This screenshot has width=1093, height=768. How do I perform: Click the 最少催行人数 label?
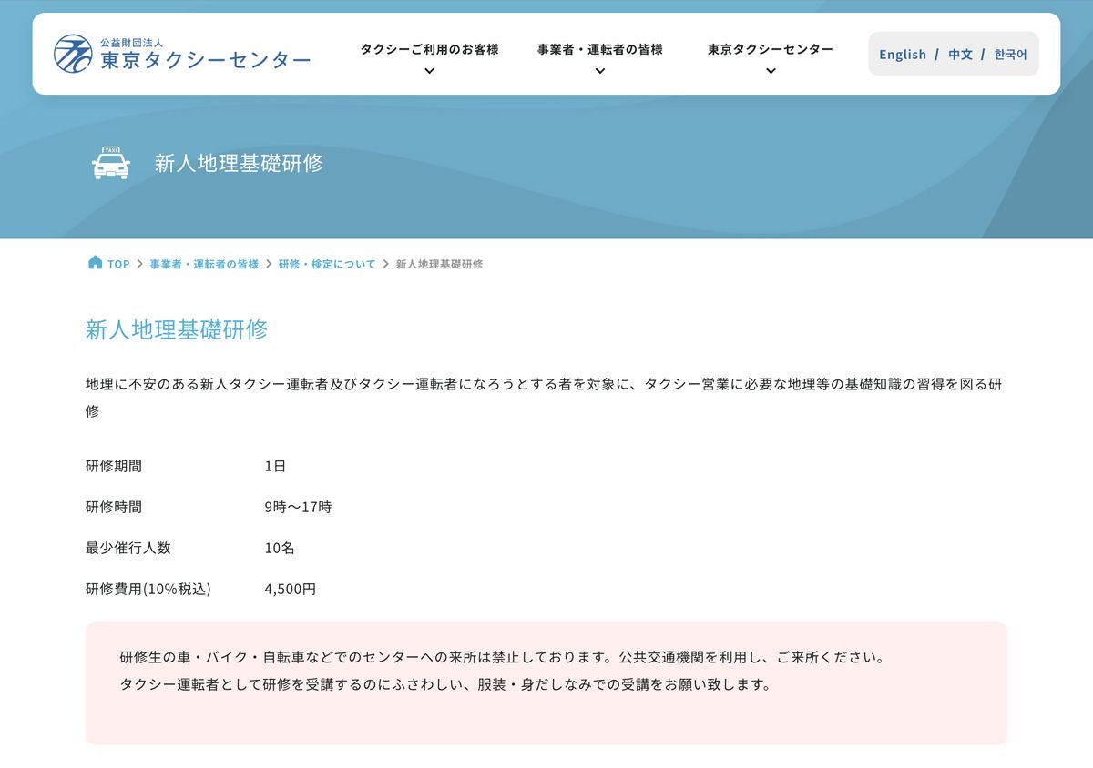click(x=128, y=548)
